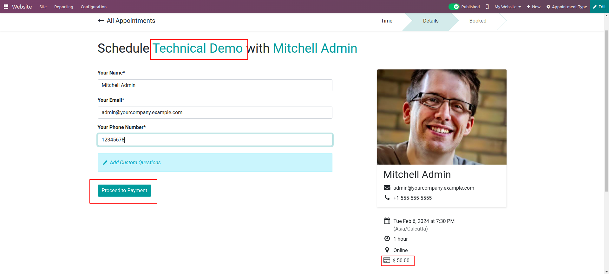Image resolution: width=609 pixels, height=274 pixels.
Task: Click the Tue Feb 6, 2024 date text
Action: pos(424,221)
